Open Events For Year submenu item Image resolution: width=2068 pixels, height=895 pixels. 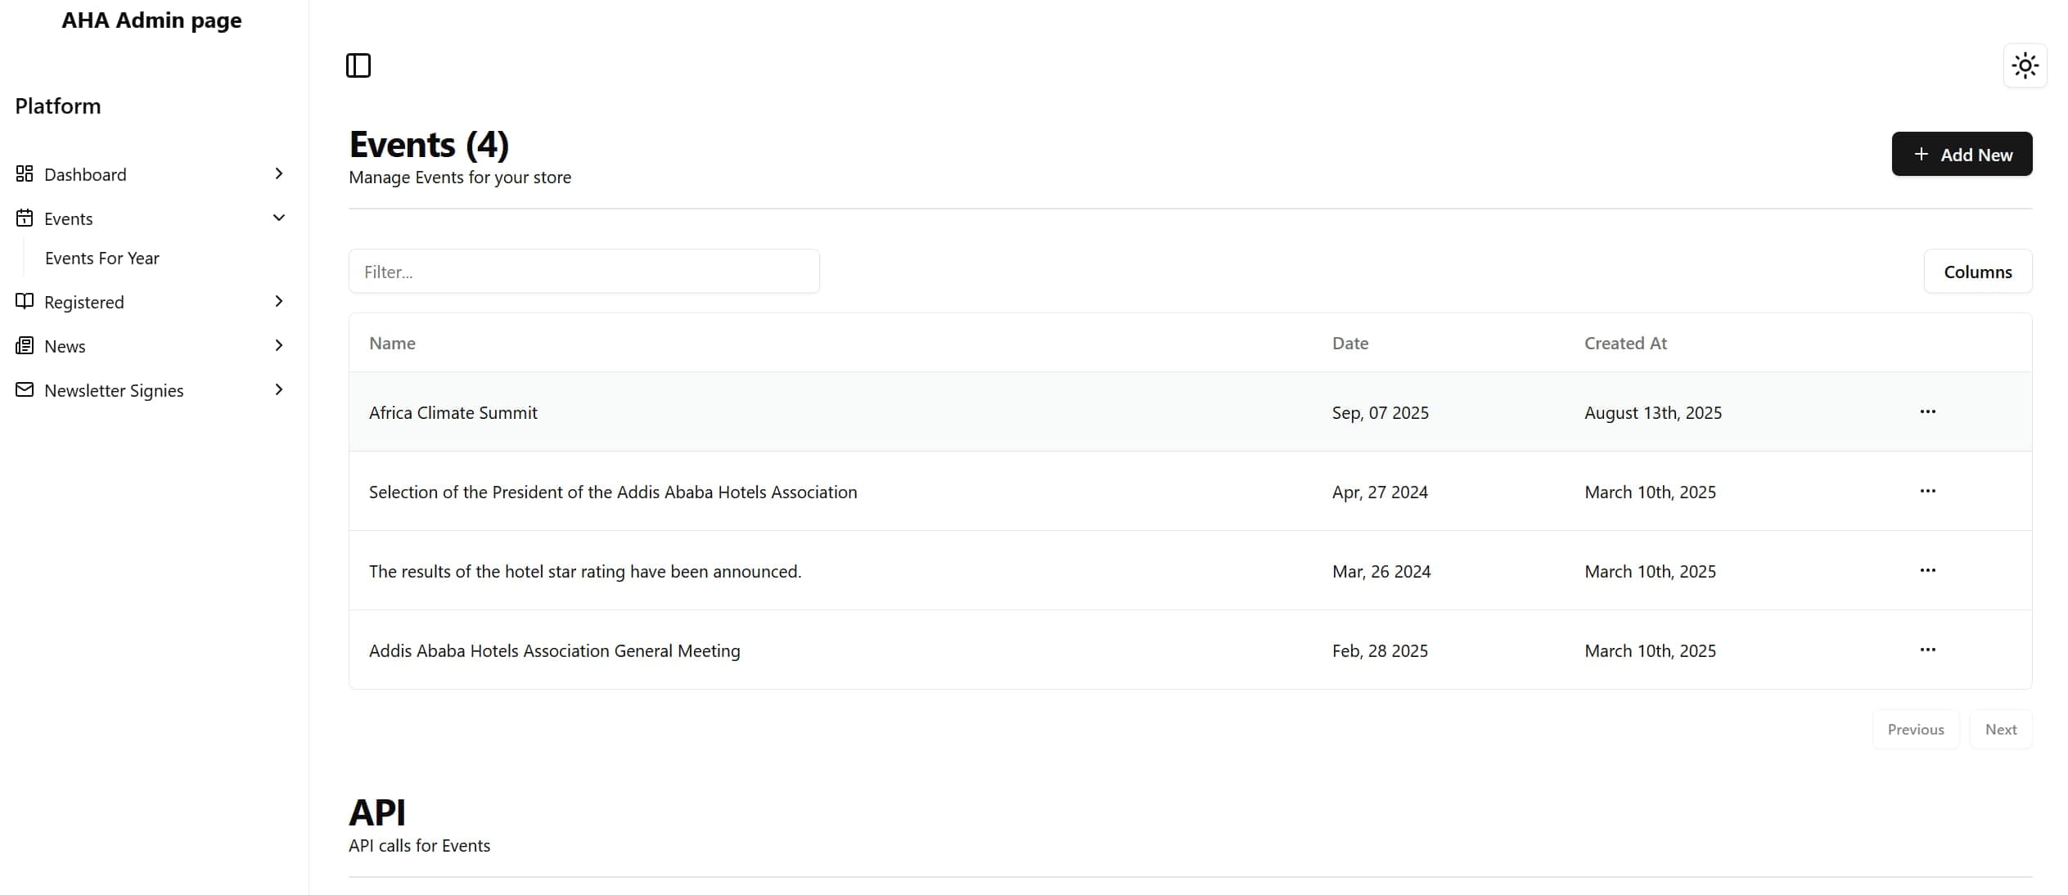102,259
